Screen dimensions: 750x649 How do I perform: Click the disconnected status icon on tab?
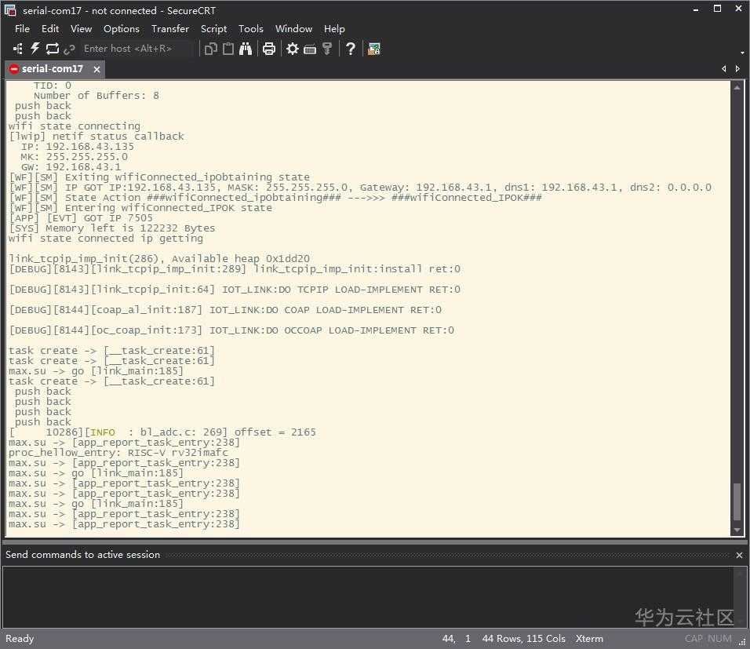14,69
